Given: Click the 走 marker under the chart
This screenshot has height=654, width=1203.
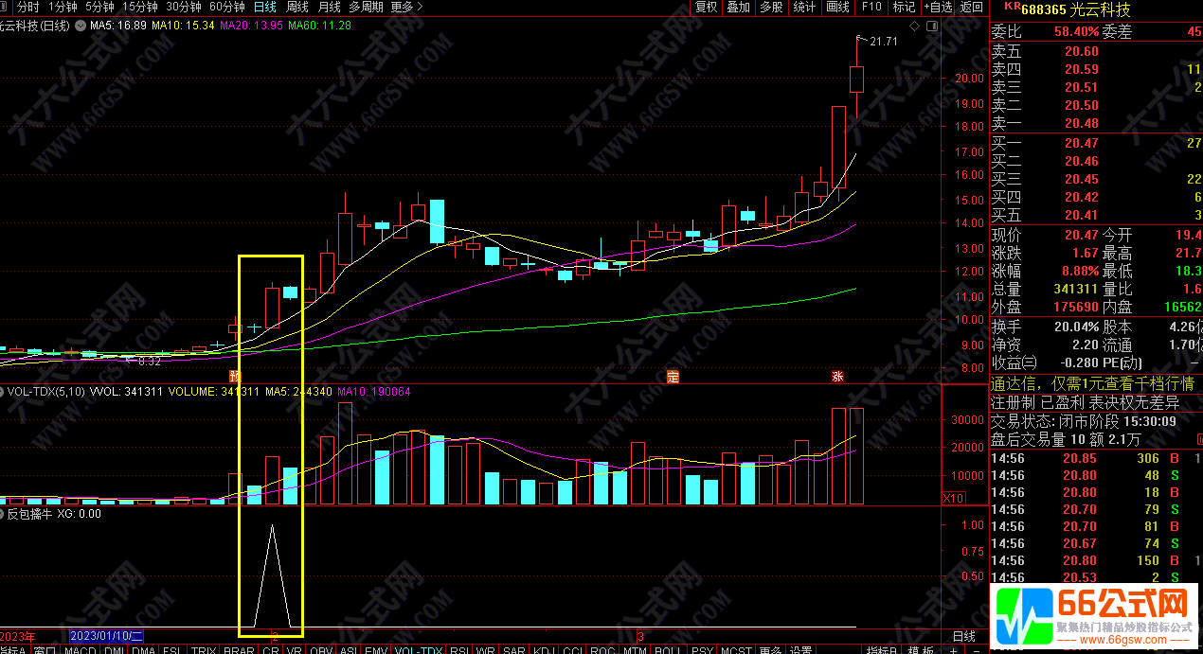Looking at the screenshot, I should coord(673,376).
